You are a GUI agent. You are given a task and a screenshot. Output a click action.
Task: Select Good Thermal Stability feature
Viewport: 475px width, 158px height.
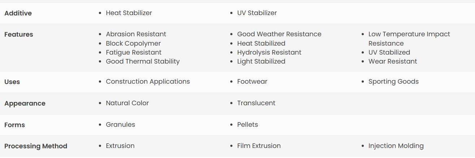click(x=143, y=61)
